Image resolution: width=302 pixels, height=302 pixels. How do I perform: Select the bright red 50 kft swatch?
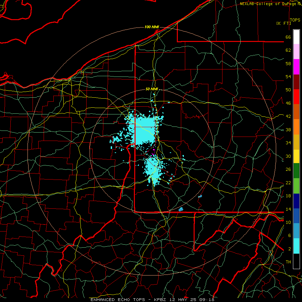(x=296, y=97)
